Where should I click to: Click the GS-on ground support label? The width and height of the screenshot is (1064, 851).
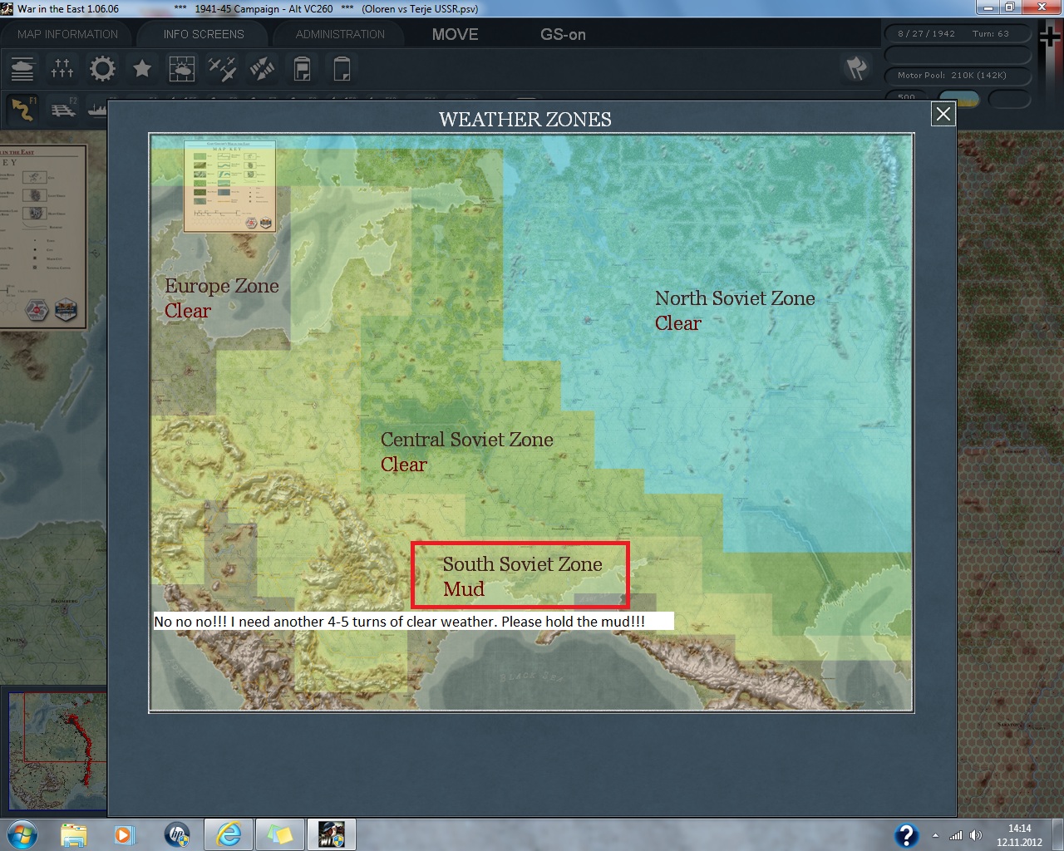click(563, 34)
